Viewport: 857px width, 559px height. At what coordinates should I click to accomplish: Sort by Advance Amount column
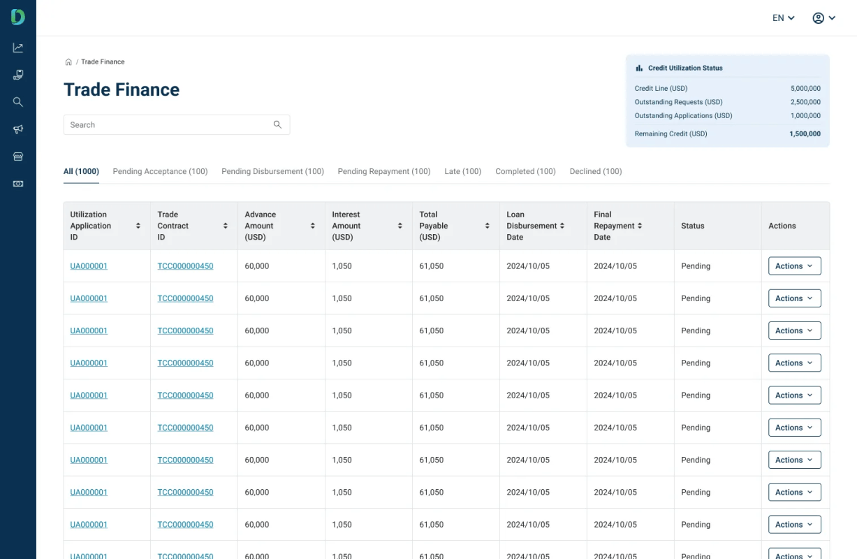coord(313,226)
